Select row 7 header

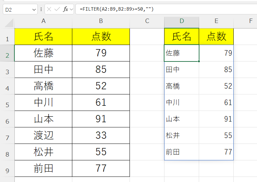click(x=7, y=136)
